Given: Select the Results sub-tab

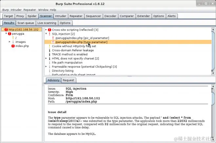Looking at the screenshot, I should (x=9, y=23).
